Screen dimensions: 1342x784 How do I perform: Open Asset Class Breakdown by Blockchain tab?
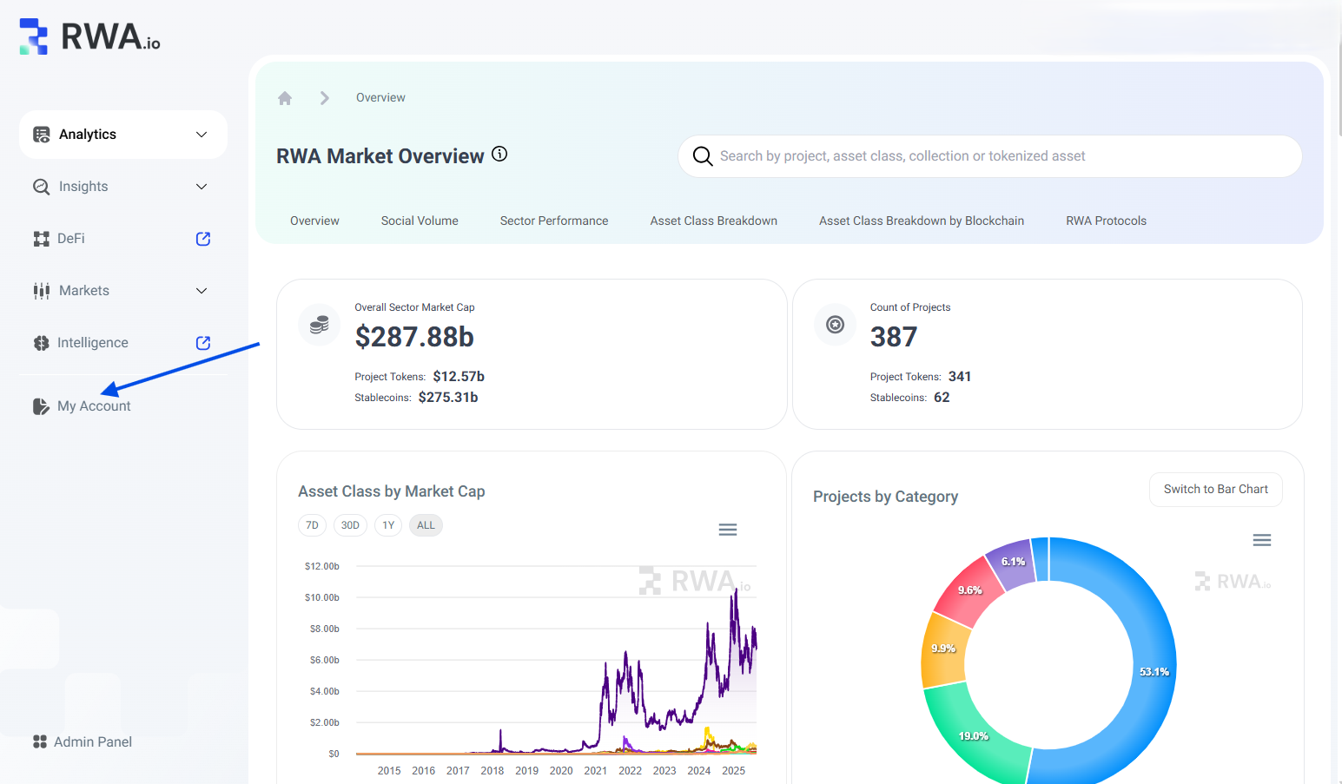(x=922, y=221)
